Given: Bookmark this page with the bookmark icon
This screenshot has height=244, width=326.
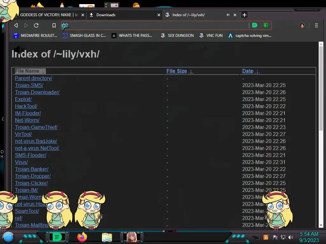Looking at the screenshot, I should click(54, 25).
